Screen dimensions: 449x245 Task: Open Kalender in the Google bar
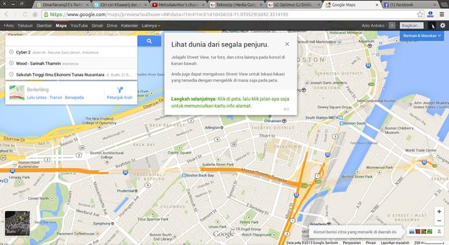[129, 26]
